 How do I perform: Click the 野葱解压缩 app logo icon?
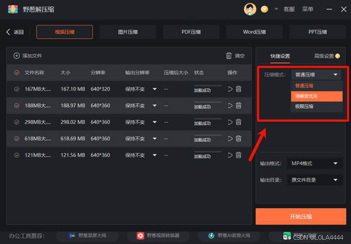13,9
